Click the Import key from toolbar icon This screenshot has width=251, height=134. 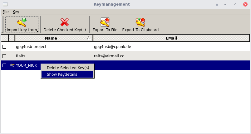[x=22, y=22]
